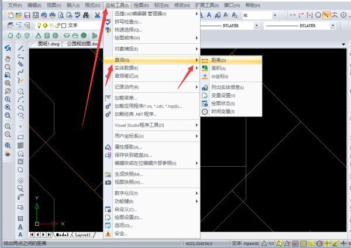Click the document tabs list arrow
The height and width of the screenshot is (248, 351).
tap(343, 44)
